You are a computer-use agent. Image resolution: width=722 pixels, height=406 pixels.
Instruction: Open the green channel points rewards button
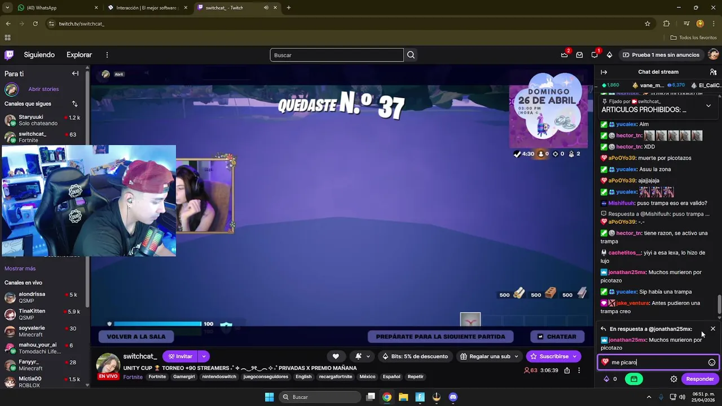pos(634,379)
